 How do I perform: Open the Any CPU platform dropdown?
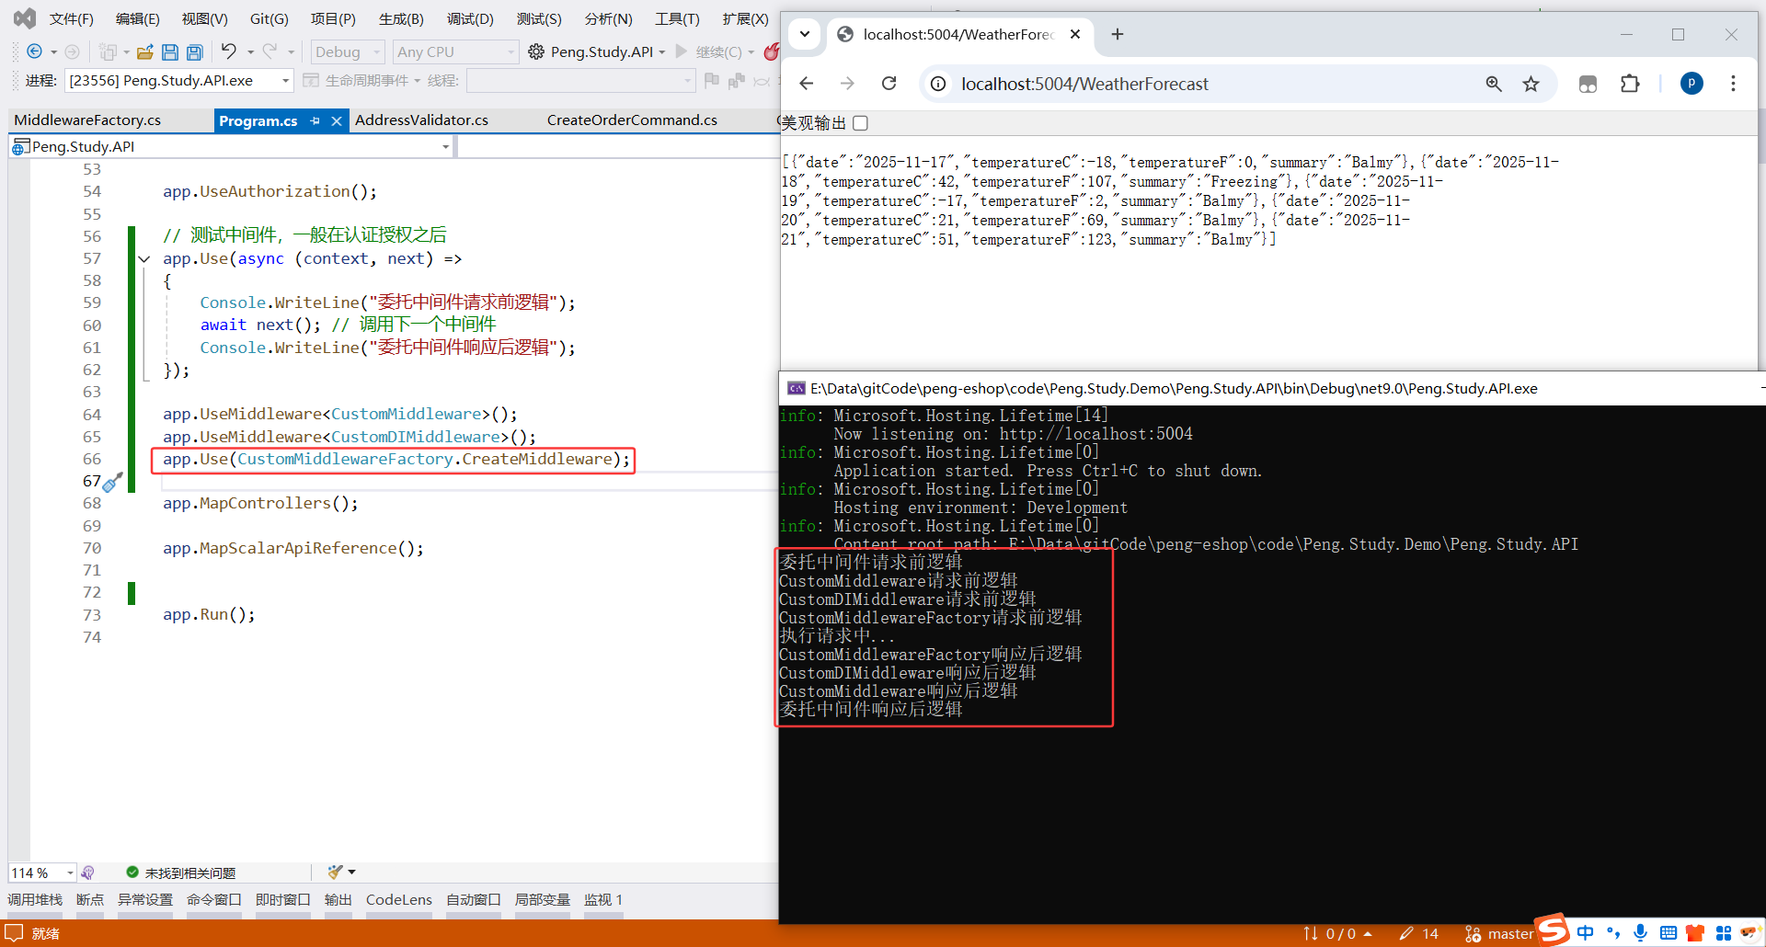pyautogui.click(x=455, y=52)
